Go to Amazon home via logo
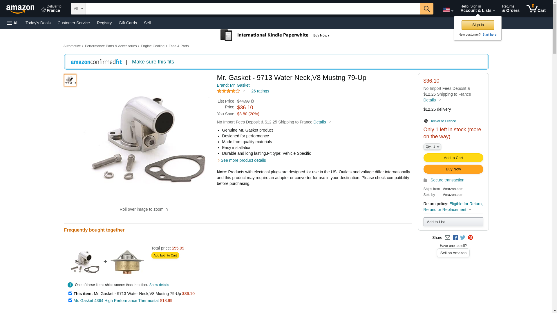The height and width of the screenshot is (313, 557). click(x=20, y=9)
